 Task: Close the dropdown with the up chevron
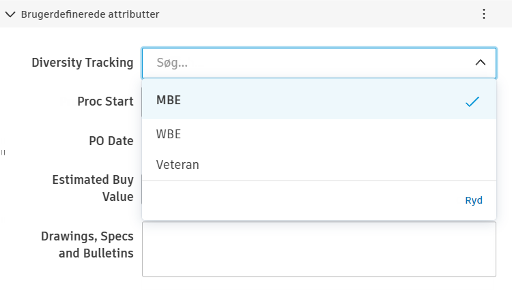480,63
